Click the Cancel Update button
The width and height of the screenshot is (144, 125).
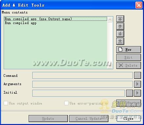(x=89, y=118)
